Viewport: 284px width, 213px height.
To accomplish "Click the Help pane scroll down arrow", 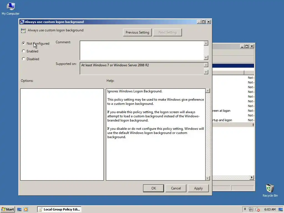I will [208, 178].
